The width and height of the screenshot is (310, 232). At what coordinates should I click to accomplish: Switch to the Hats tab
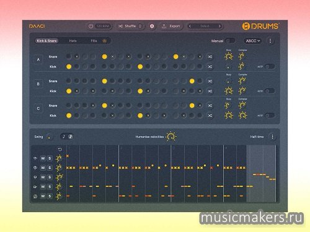[x=73, y=41]
